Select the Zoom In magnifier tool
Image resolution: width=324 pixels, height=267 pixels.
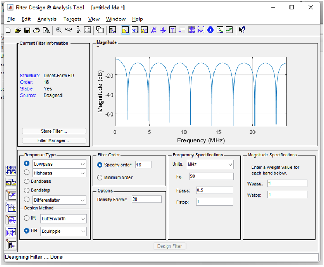58,30
